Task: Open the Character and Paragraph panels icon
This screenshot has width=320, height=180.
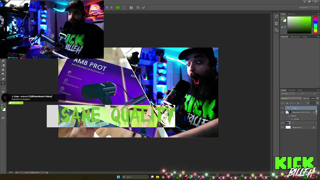Action: tap(131, 7)
